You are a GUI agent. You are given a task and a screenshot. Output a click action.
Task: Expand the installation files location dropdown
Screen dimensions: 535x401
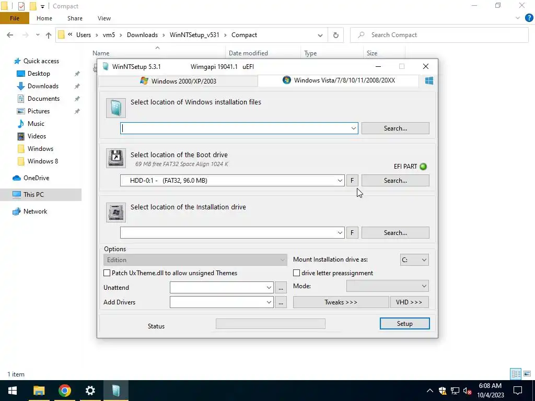(x=354, y=128)
